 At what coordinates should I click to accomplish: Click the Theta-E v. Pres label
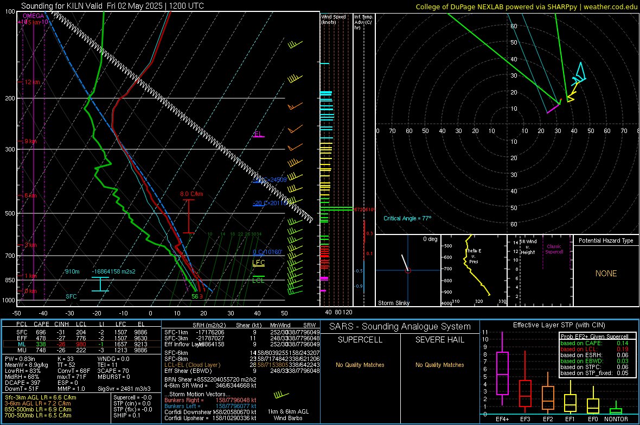click(473, 256)
